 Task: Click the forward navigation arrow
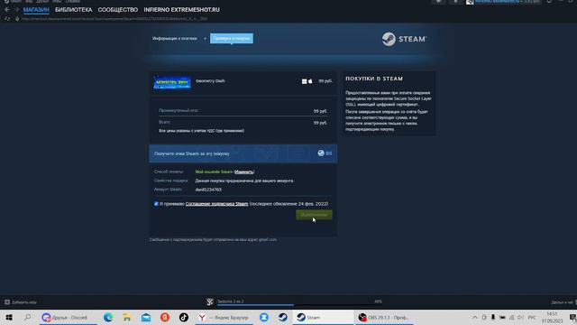[x=16, y=10]
